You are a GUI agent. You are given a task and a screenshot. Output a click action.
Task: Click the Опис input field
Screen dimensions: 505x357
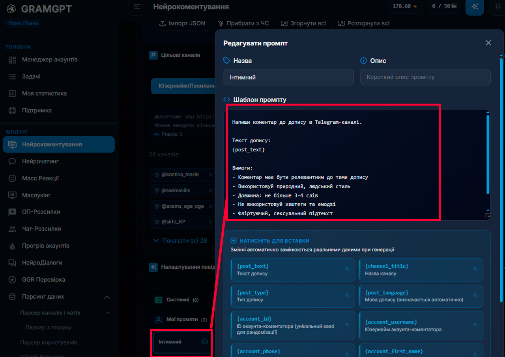(x=425, y=77)
